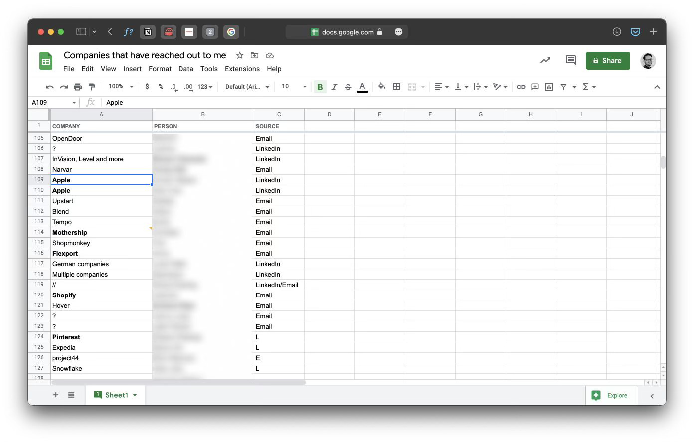Open the activity dashboard icon
The image size is (694, 442).
coord(545,60)
